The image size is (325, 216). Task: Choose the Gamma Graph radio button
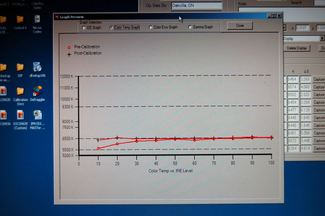click(190, 27)
